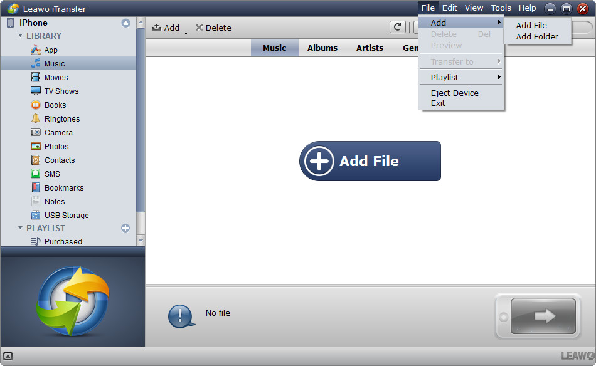The height and width of the screenshot is (366, 596).
Task: Toggle the panel icon in bottom-left status bar
Action: (x=8, y=356)
